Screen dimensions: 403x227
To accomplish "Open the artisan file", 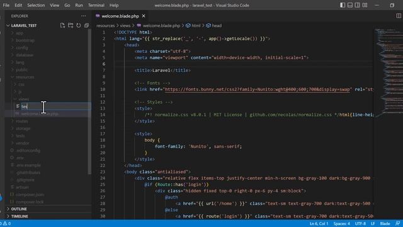I will [x=23, y=187].
